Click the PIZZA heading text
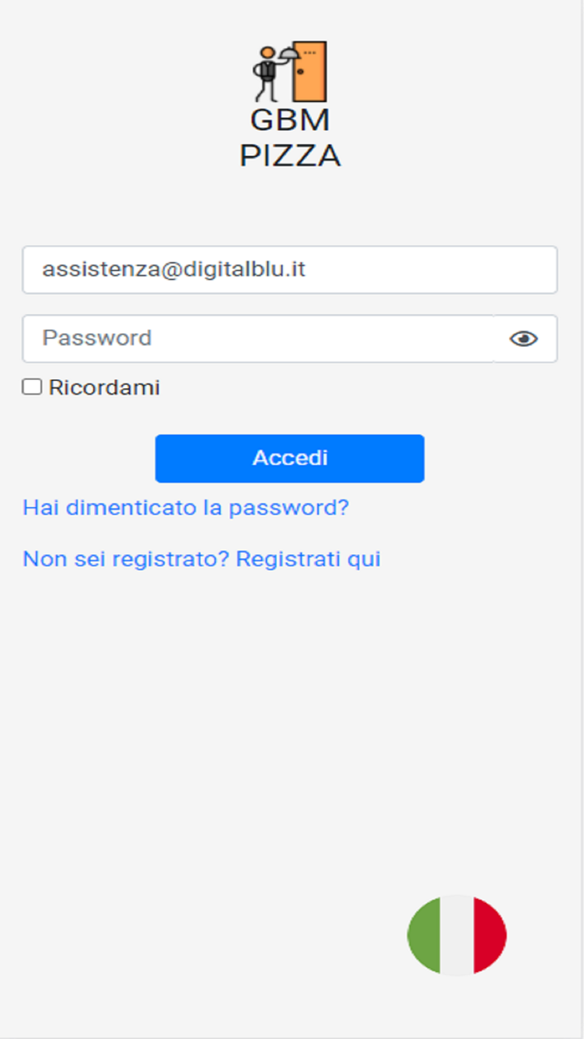 289,156
